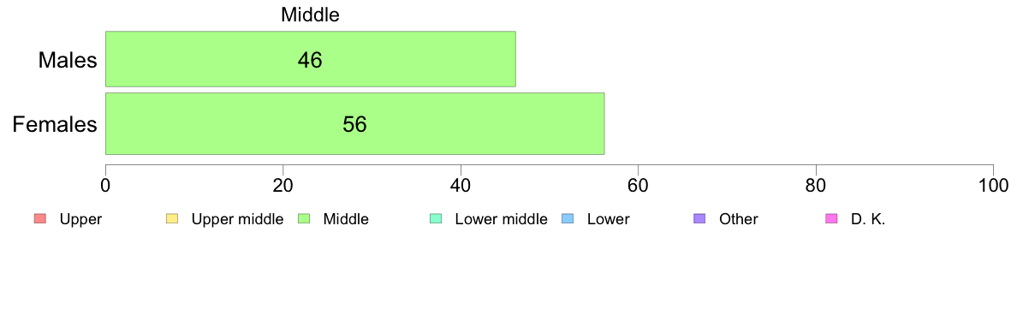Click the 80 tick label on axis
This screenshot has width=1017, height=315.
816,185
